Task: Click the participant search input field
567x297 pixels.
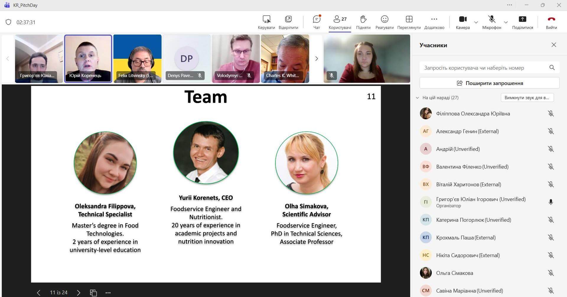Action: tap(484, 68)
